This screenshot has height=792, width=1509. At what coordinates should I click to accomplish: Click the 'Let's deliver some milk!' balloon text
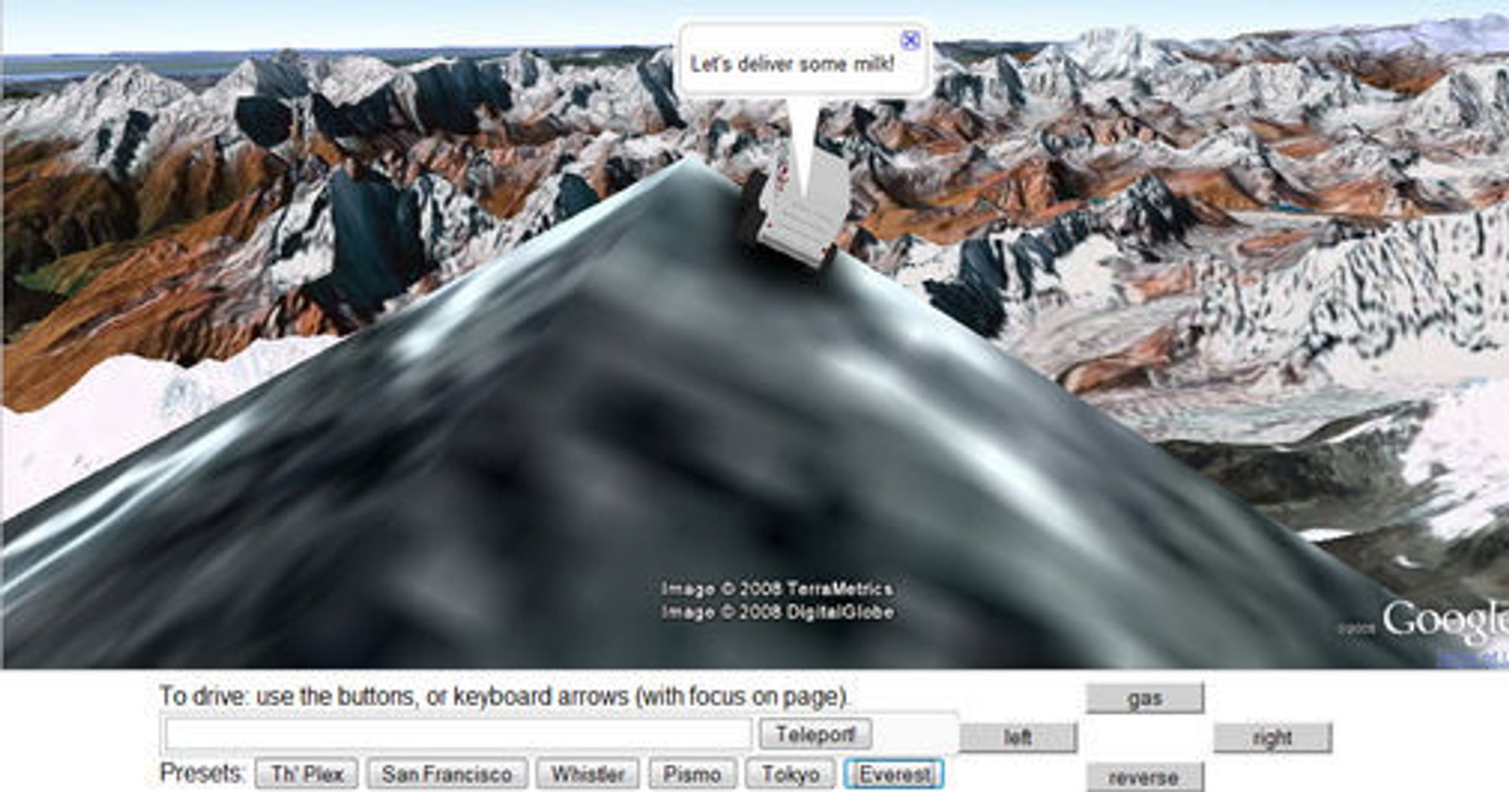pos(792,64)
